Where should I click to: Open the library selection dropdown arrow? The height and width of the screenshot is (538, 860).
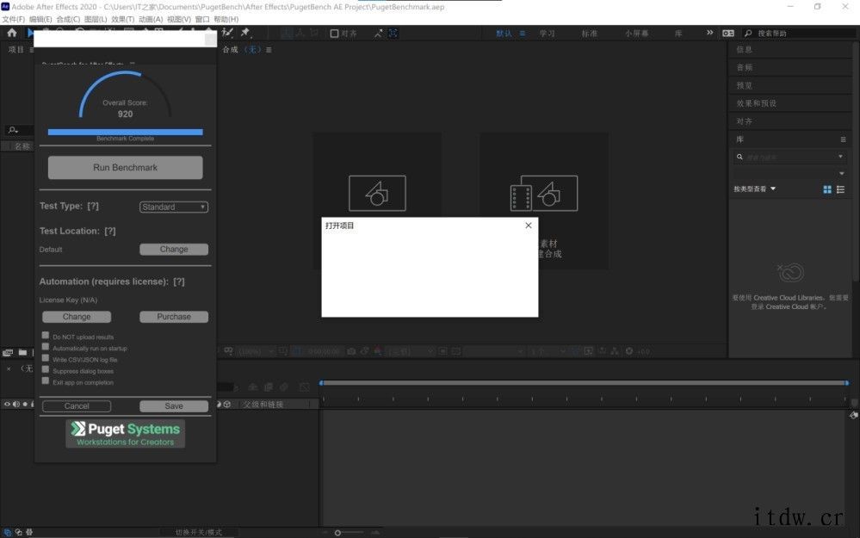coord(841,173)
